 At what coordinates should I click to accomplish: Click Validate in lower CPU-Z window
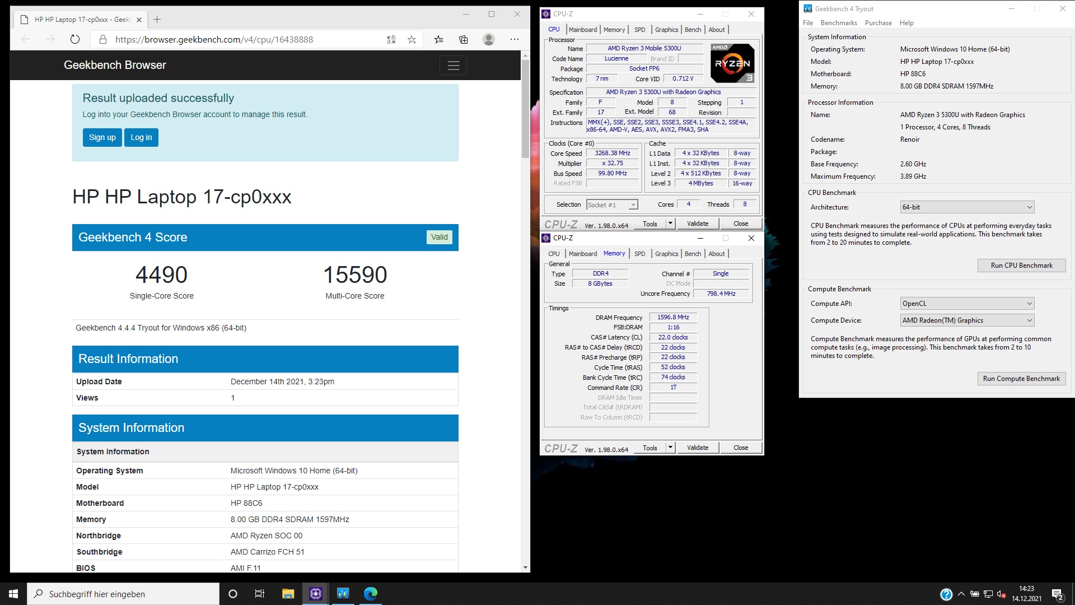(698, 448)
